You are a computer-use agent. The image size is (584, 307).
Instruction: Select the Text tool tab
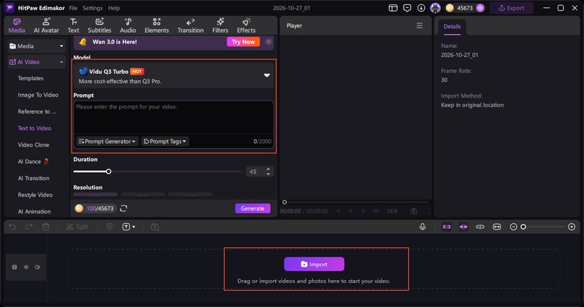[x=74, y=26]
